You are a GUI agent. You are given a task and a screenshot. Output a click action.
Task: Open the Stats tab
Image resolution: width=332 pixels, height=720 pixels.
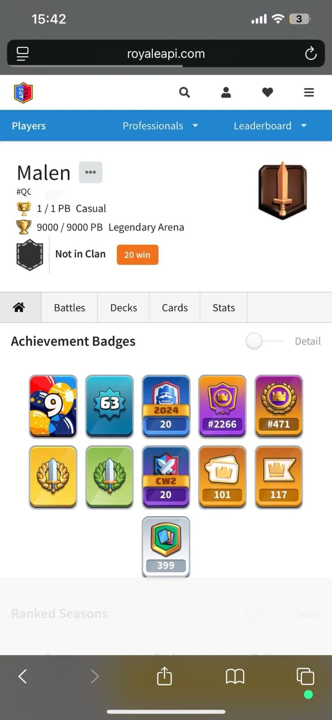click(x=224, y=307)
